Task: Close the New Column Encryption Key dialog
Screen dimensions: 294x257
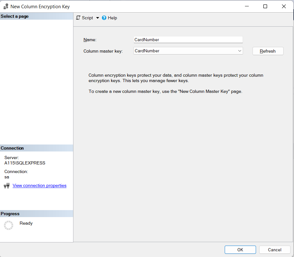Action: pos(284,6)
